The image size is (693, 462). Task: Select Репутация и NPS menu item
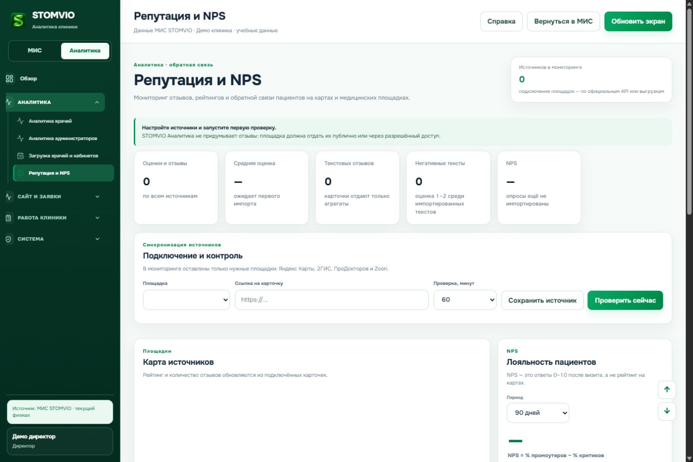(64, 173)
